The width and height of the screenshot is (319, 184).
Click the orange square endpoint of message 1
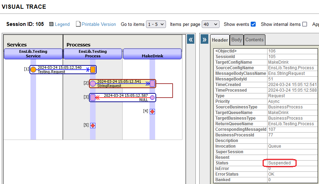[x=93, y=70]
